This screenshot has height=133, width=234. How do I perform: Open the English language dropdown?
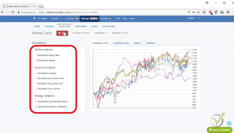point(194,18)
